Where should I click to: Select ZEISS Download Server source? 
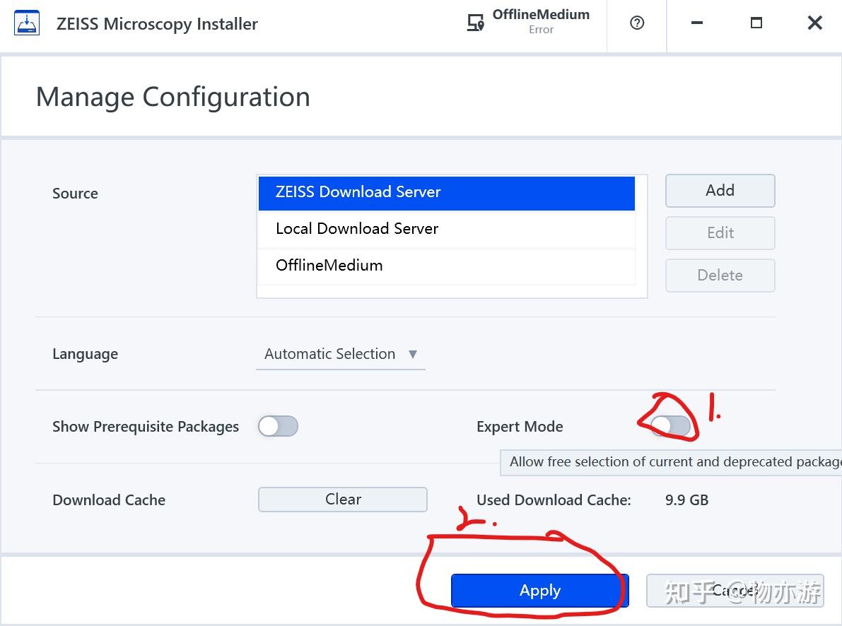click(x=446, y=192)
